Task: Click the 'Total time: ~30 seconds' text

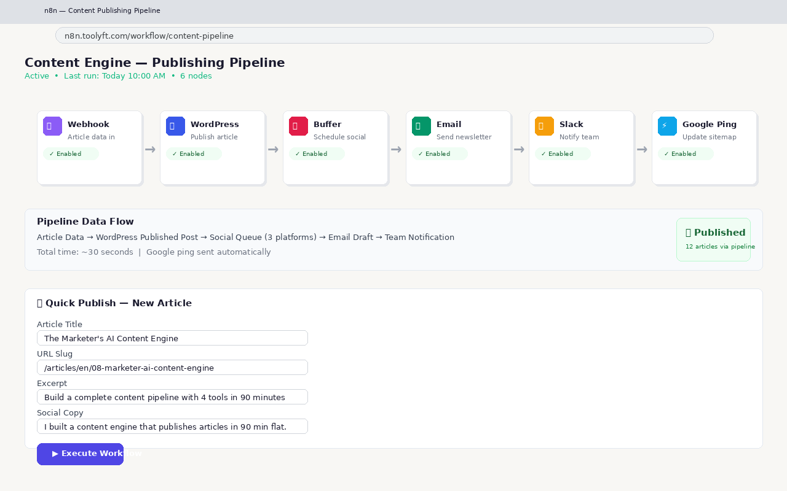Action: [x=85, y=252]
